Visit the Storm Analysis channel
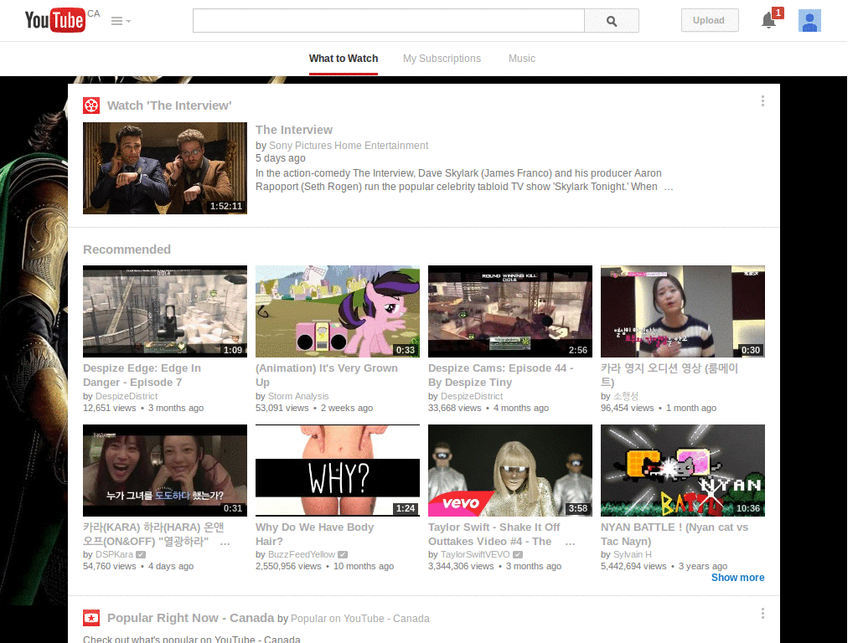Viewport: 858px width, 643px height. click(x=299, y=396)
